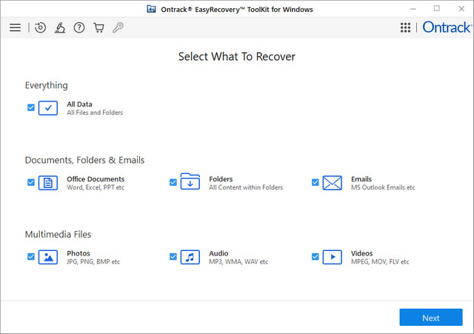Click the Ontrack logo
This screenshot has width=474, height=334.
click(x=447, y=27)
